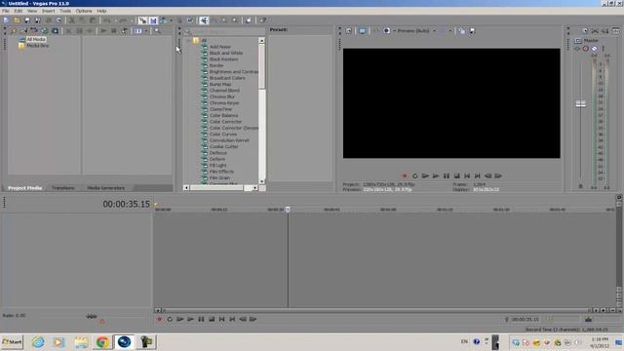Screen dimensions: 624x351
Task: Select Chroma Keyer effect
Action: (x=224, y=103)
